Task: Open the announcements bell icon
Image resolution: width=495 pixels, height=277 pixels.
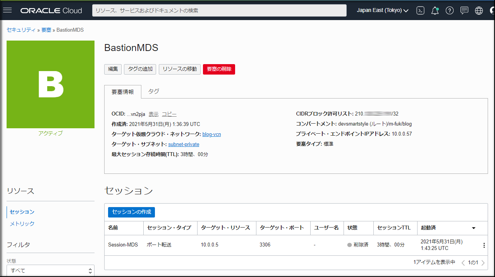Action: pyautogui.click(x=435, y=10)
